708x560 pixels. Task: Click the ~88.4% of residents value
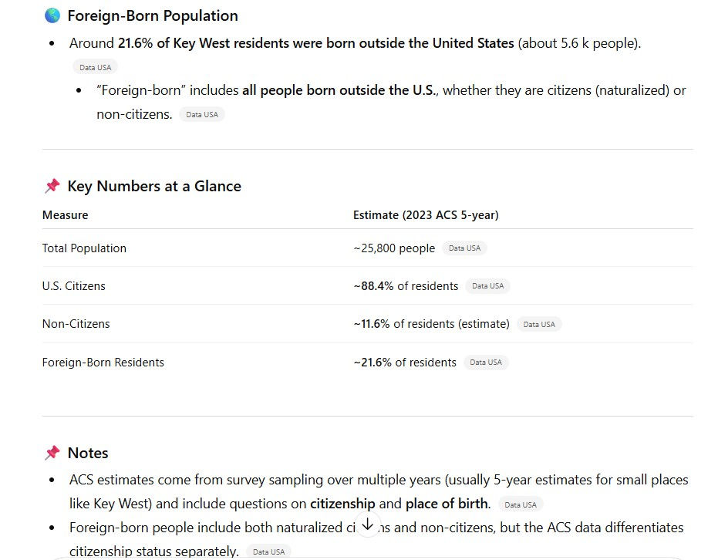[406, 286]
